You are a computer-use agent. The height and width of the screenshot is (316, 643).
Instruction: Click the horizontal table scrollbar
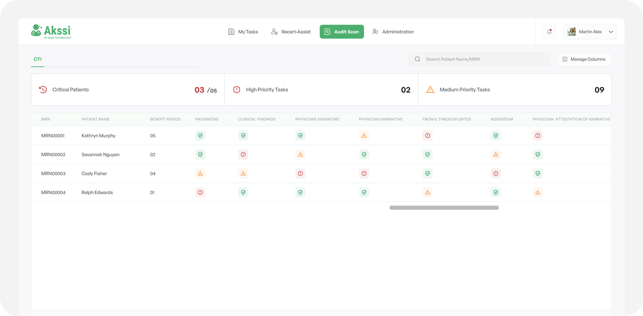(x=444, y=208)
